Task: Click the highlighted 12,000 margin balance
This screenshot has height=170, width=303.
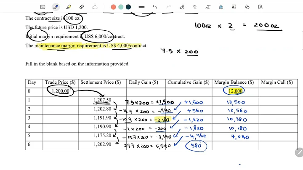Action: click(235, 91)
